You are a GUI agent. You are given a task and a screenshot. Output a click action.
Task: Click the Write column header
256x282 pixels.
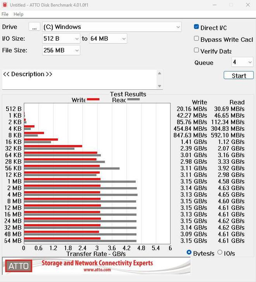tap(199, 103)
